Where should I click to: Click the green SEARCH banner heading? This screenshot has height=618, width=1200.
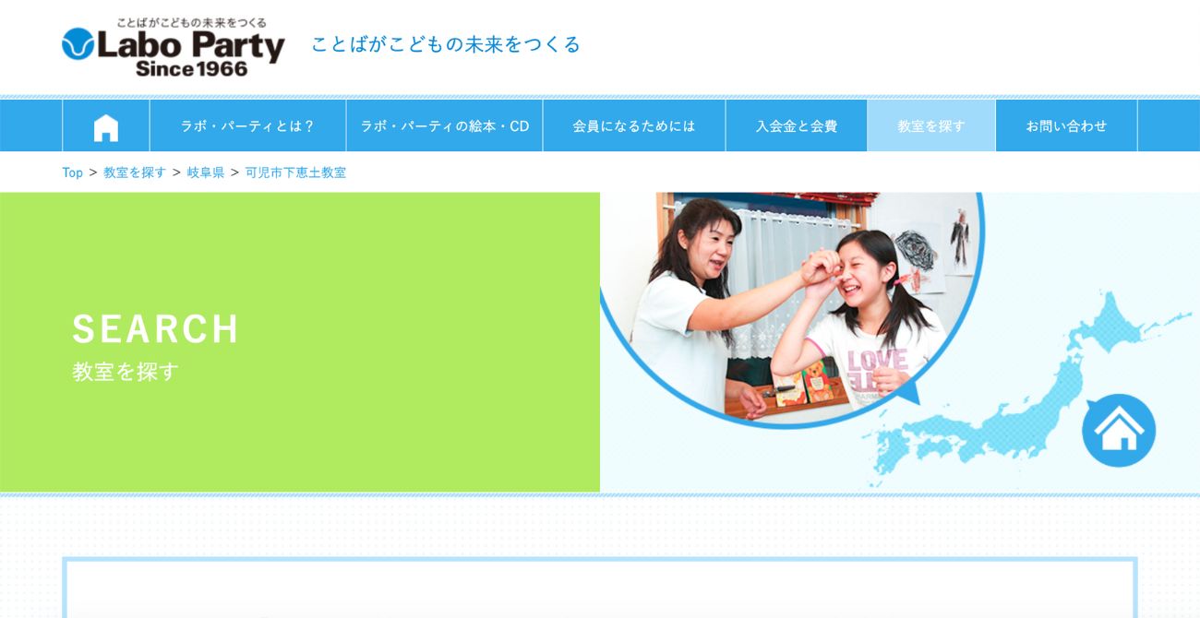click(x=156, y=328)
